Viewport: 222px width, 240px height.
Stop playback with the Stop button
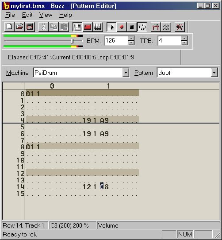point(132,27)
